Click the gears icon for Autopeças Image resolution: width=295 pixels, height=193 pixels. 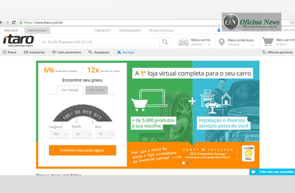point(91,52)
